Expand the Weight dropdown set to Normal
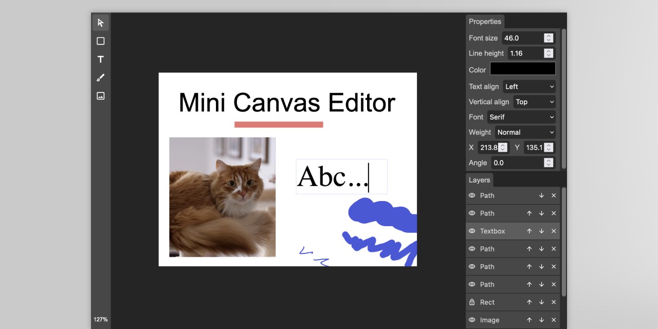The height and width of the screenshot is (329, 658). pyautogui.click(x=525, y=132)
